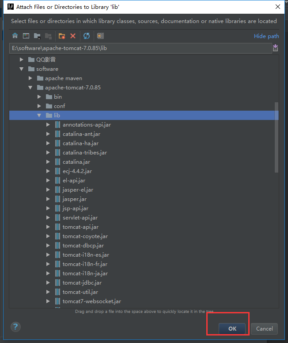Click the software folder icon
288x343 pixels.
[31, 69]
